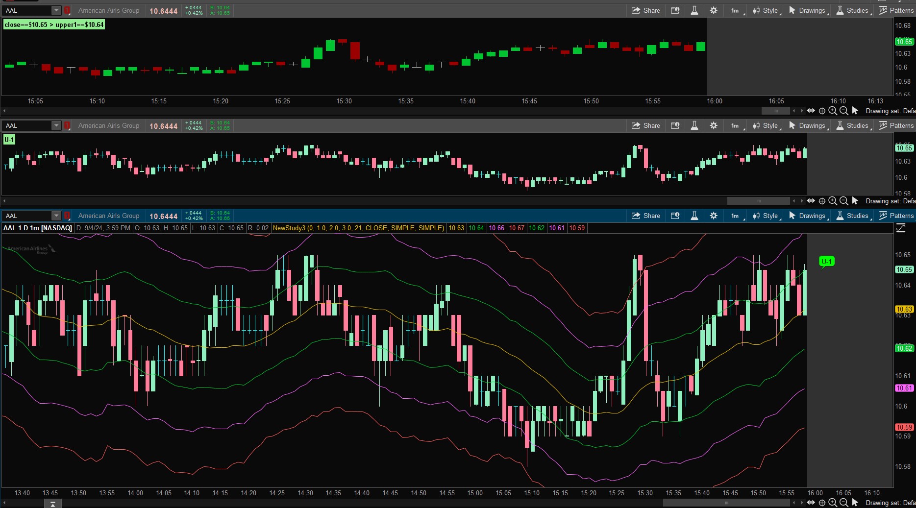Open Drawings menu in bottom chart toolbar

pos(809,216)
